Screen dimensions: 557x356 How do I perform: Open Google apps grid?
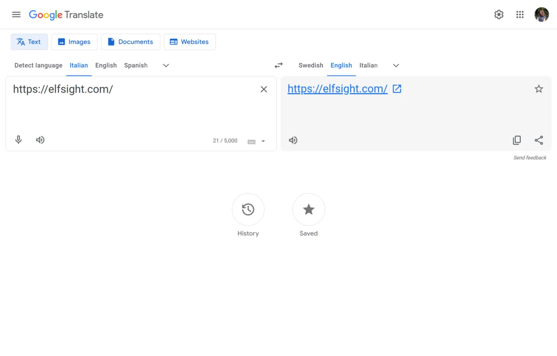coord(520,14)
